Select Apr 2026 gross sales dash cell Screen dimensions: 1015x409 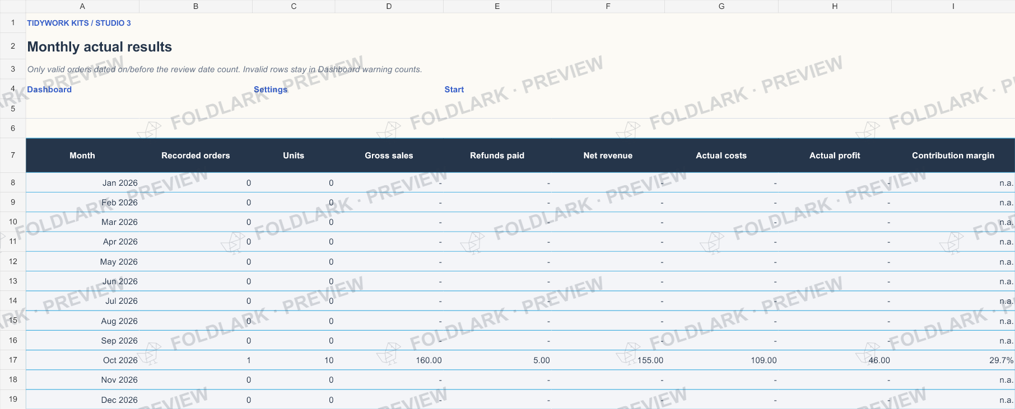[x=389, y=242]
